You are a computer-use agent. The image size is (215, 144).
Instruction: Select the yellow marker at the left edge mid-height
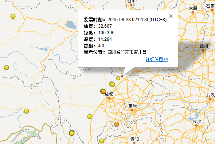pos(6,68)
